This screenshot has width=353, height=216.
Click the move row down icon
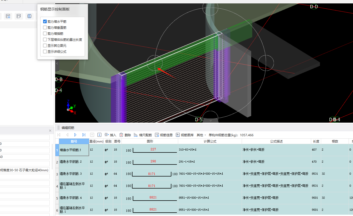click(99, 135)
